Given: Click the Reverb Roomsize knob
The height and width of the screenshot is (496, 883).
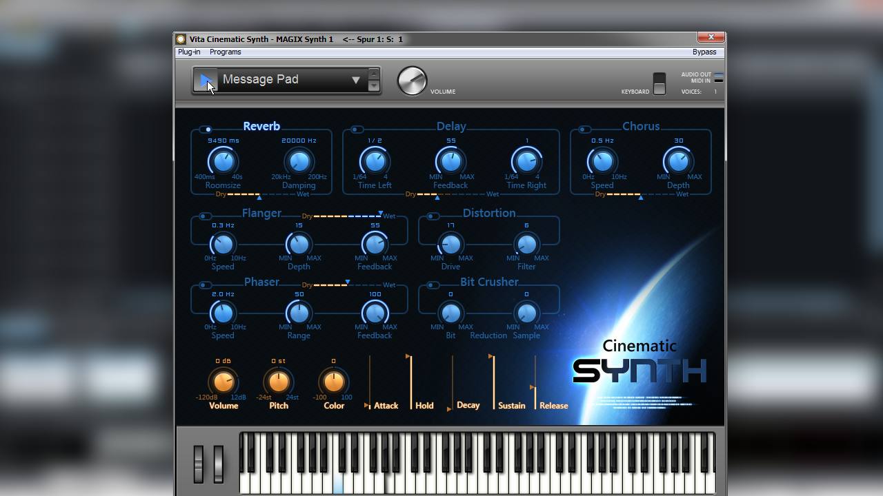Looking at the screenshot, I should point(223,162).
